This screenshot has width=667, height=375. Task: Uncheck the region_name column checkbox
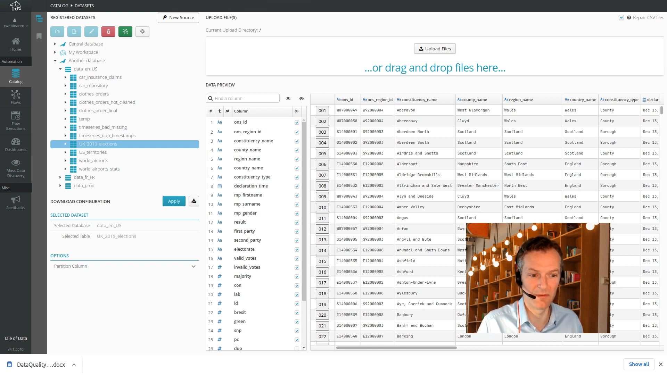click(x=297, y=159)
